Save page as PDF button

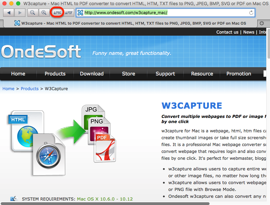69,13
